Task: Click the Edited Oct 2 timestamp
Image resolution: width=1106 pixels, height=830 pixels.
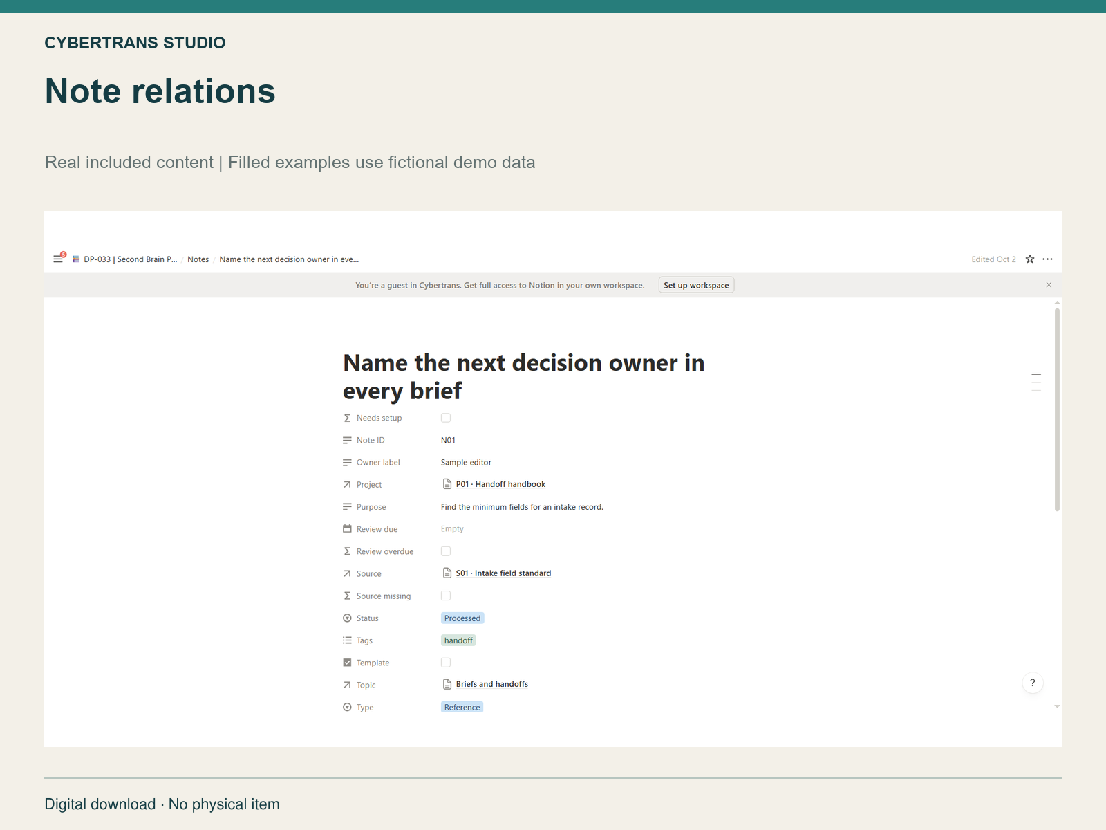Action: [x=993, y=259]
